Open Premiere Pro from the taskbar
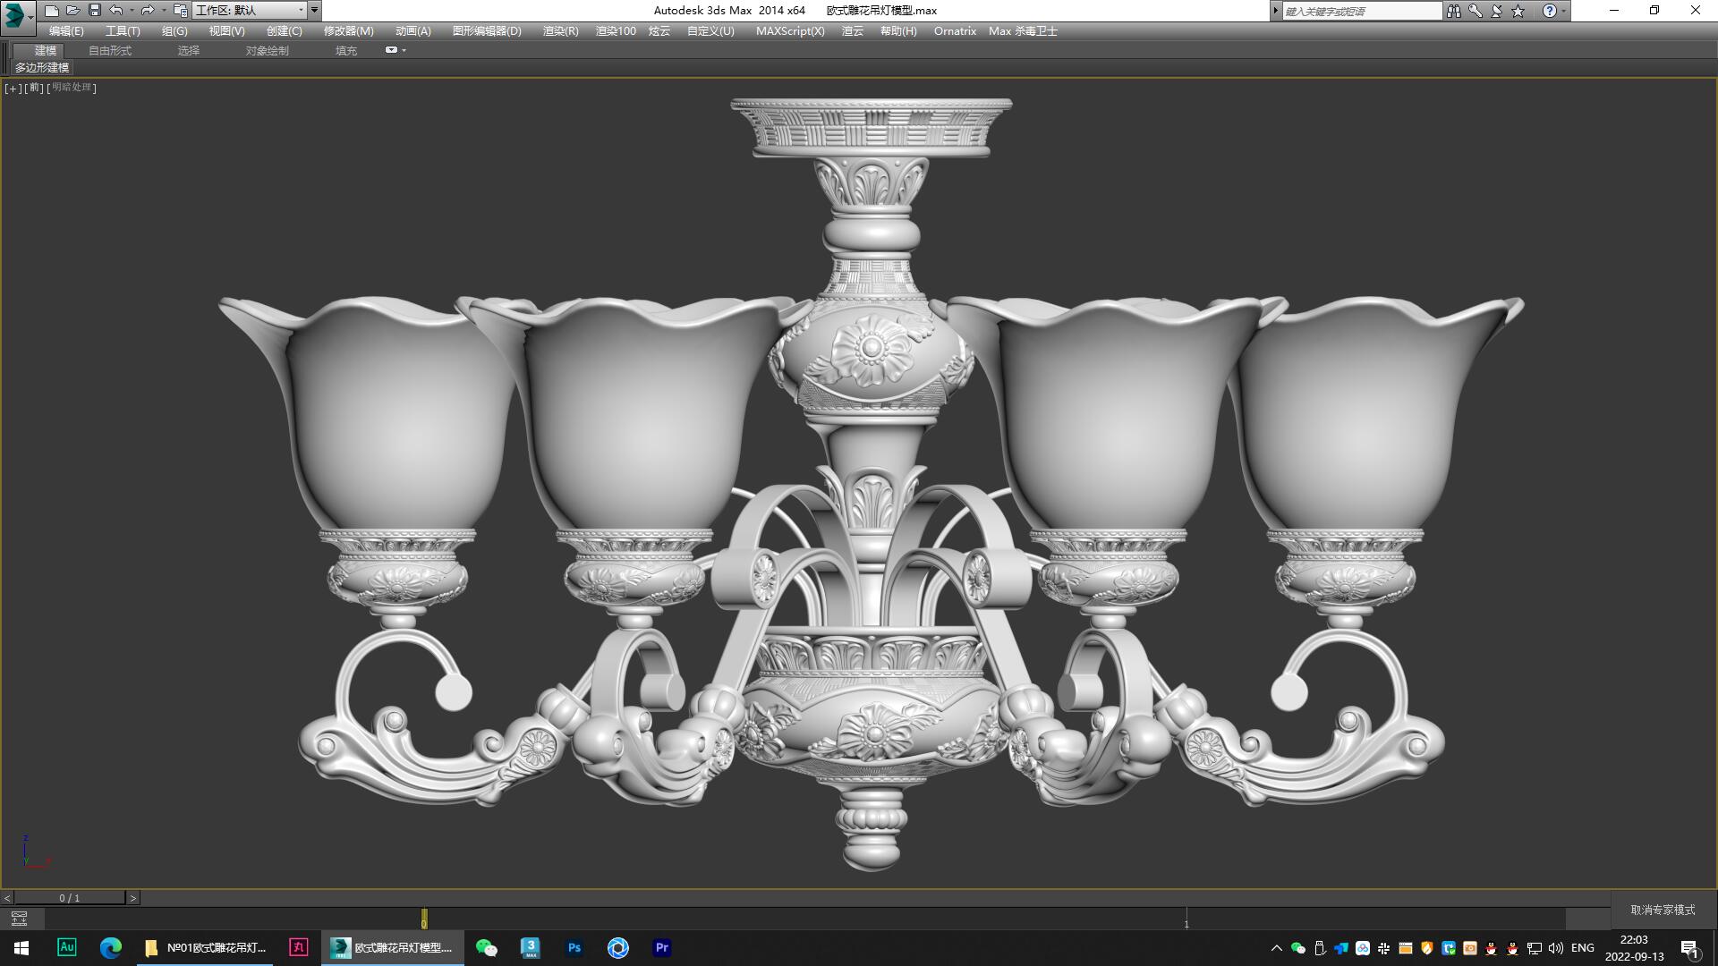This screenshot has width=1718, height=966. point(661,947)
